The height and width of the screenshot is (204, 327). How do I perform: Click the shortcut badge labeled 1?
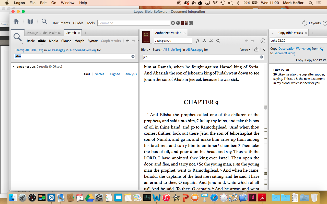pyautogui.click(x=178, y=23)
